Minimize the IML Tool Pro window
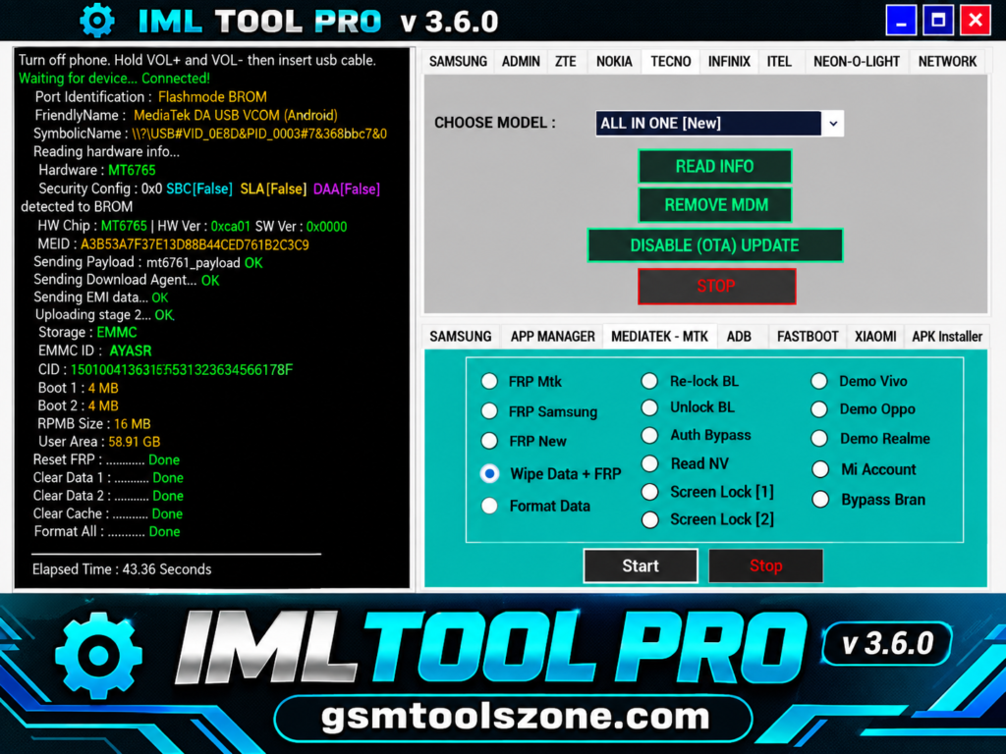Image resolution: width=1006 pixels, height=754 pixels. [901, 21]
